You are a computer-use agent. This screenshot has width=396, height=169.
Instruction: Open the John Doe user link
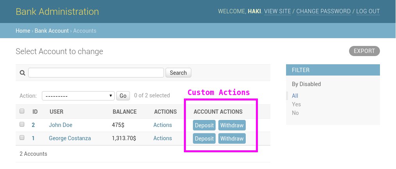tap(61, 125)
